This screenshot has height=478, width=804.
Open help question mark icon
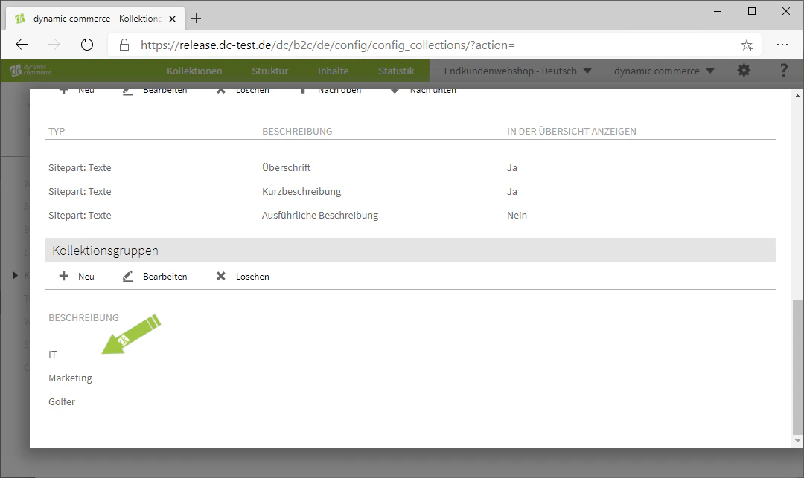783,71
